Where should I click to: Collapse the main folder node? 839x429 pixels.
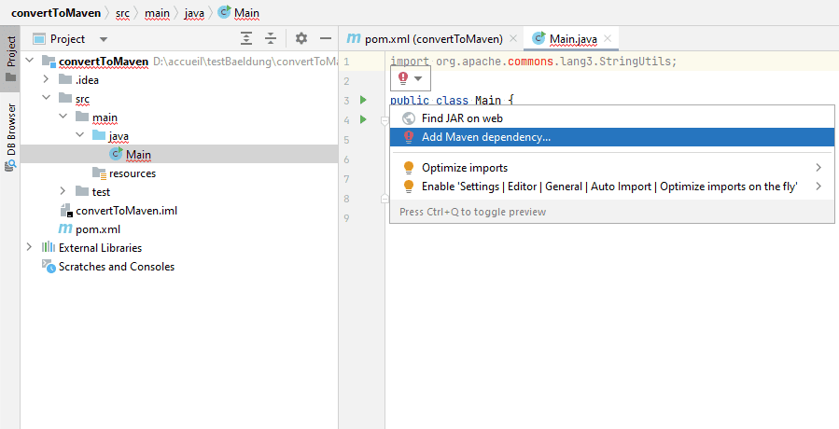[x=63, y=118]
